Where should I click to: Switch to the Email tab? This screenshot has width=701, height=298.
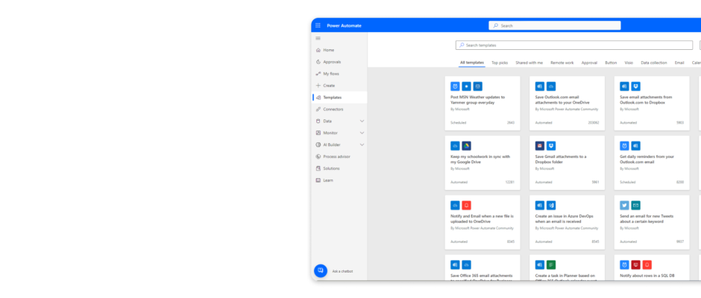click(679, 63)
